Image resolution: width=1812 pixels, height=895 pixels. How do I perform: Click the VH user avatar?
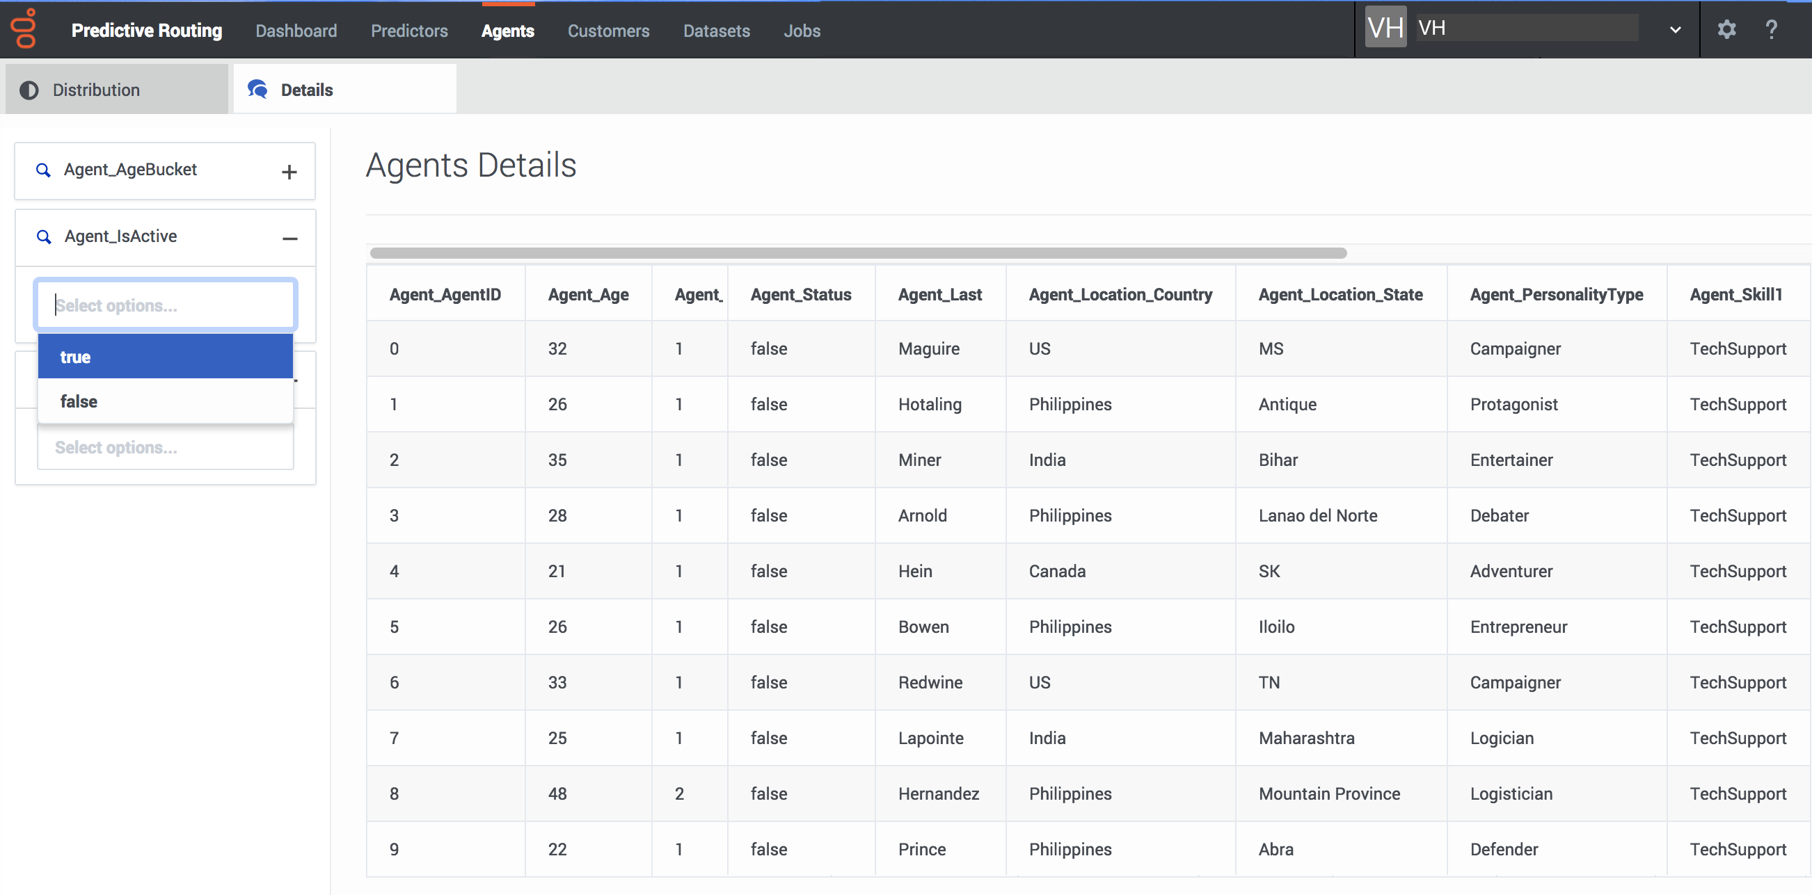pos(1385,27)
